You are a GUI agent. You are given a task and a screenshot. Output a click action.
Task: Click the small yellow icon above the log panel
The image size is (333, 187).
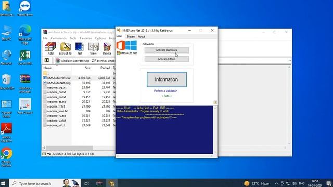pyautogui.click(x=215, y=102)
